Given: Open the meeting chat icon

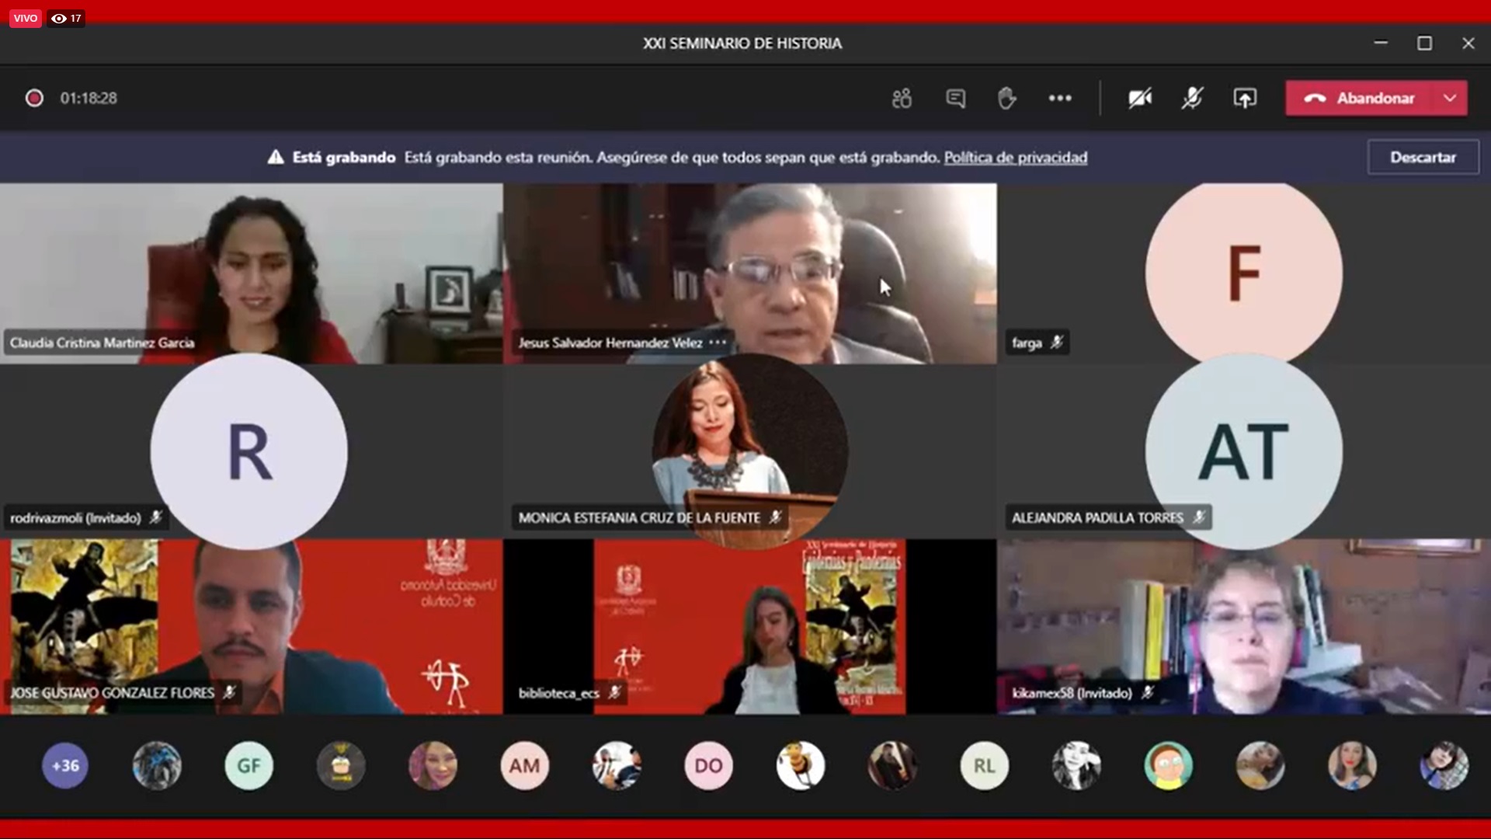Looking at the screenshot, I should pos(955,99).
